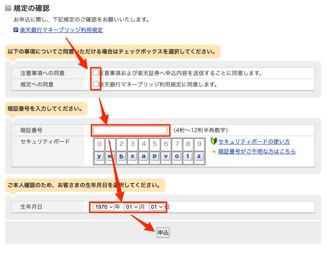Click the beginner-mark icon beside セキュリティボードの使い方
Image resolution: width=333 pixels, height=256 pixels.
click(x=214, y=141)
